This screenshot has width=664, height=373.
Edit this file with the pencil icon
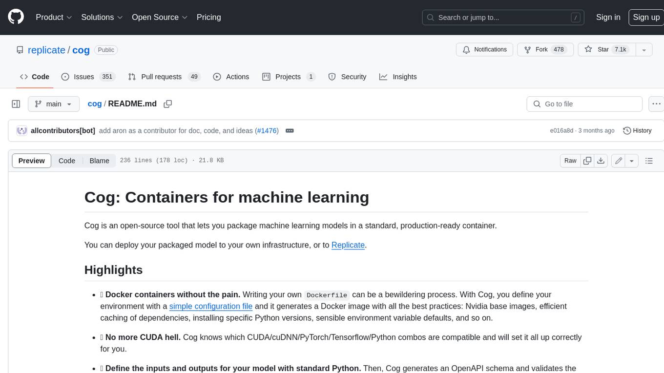[x=619, y=161]
